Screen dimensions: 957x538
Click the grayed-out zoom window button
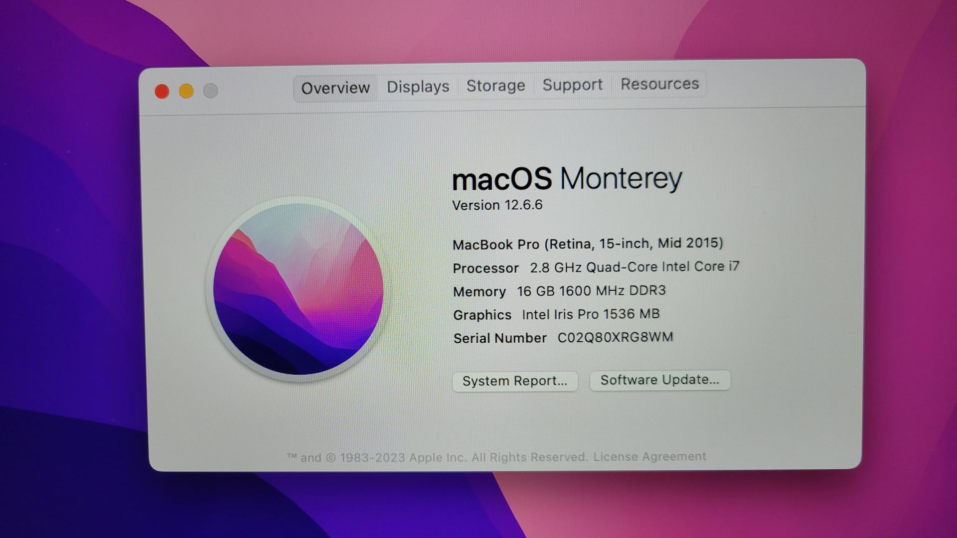[211, 91]
